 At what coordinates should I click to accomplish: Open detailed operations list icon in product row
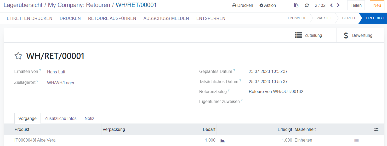click(x=356, y=141)
